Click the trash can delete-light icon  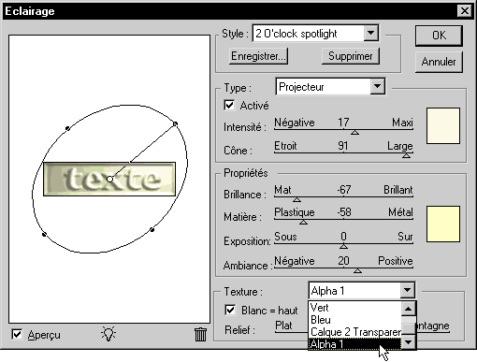pyautogui.click(x=200, y=334)
